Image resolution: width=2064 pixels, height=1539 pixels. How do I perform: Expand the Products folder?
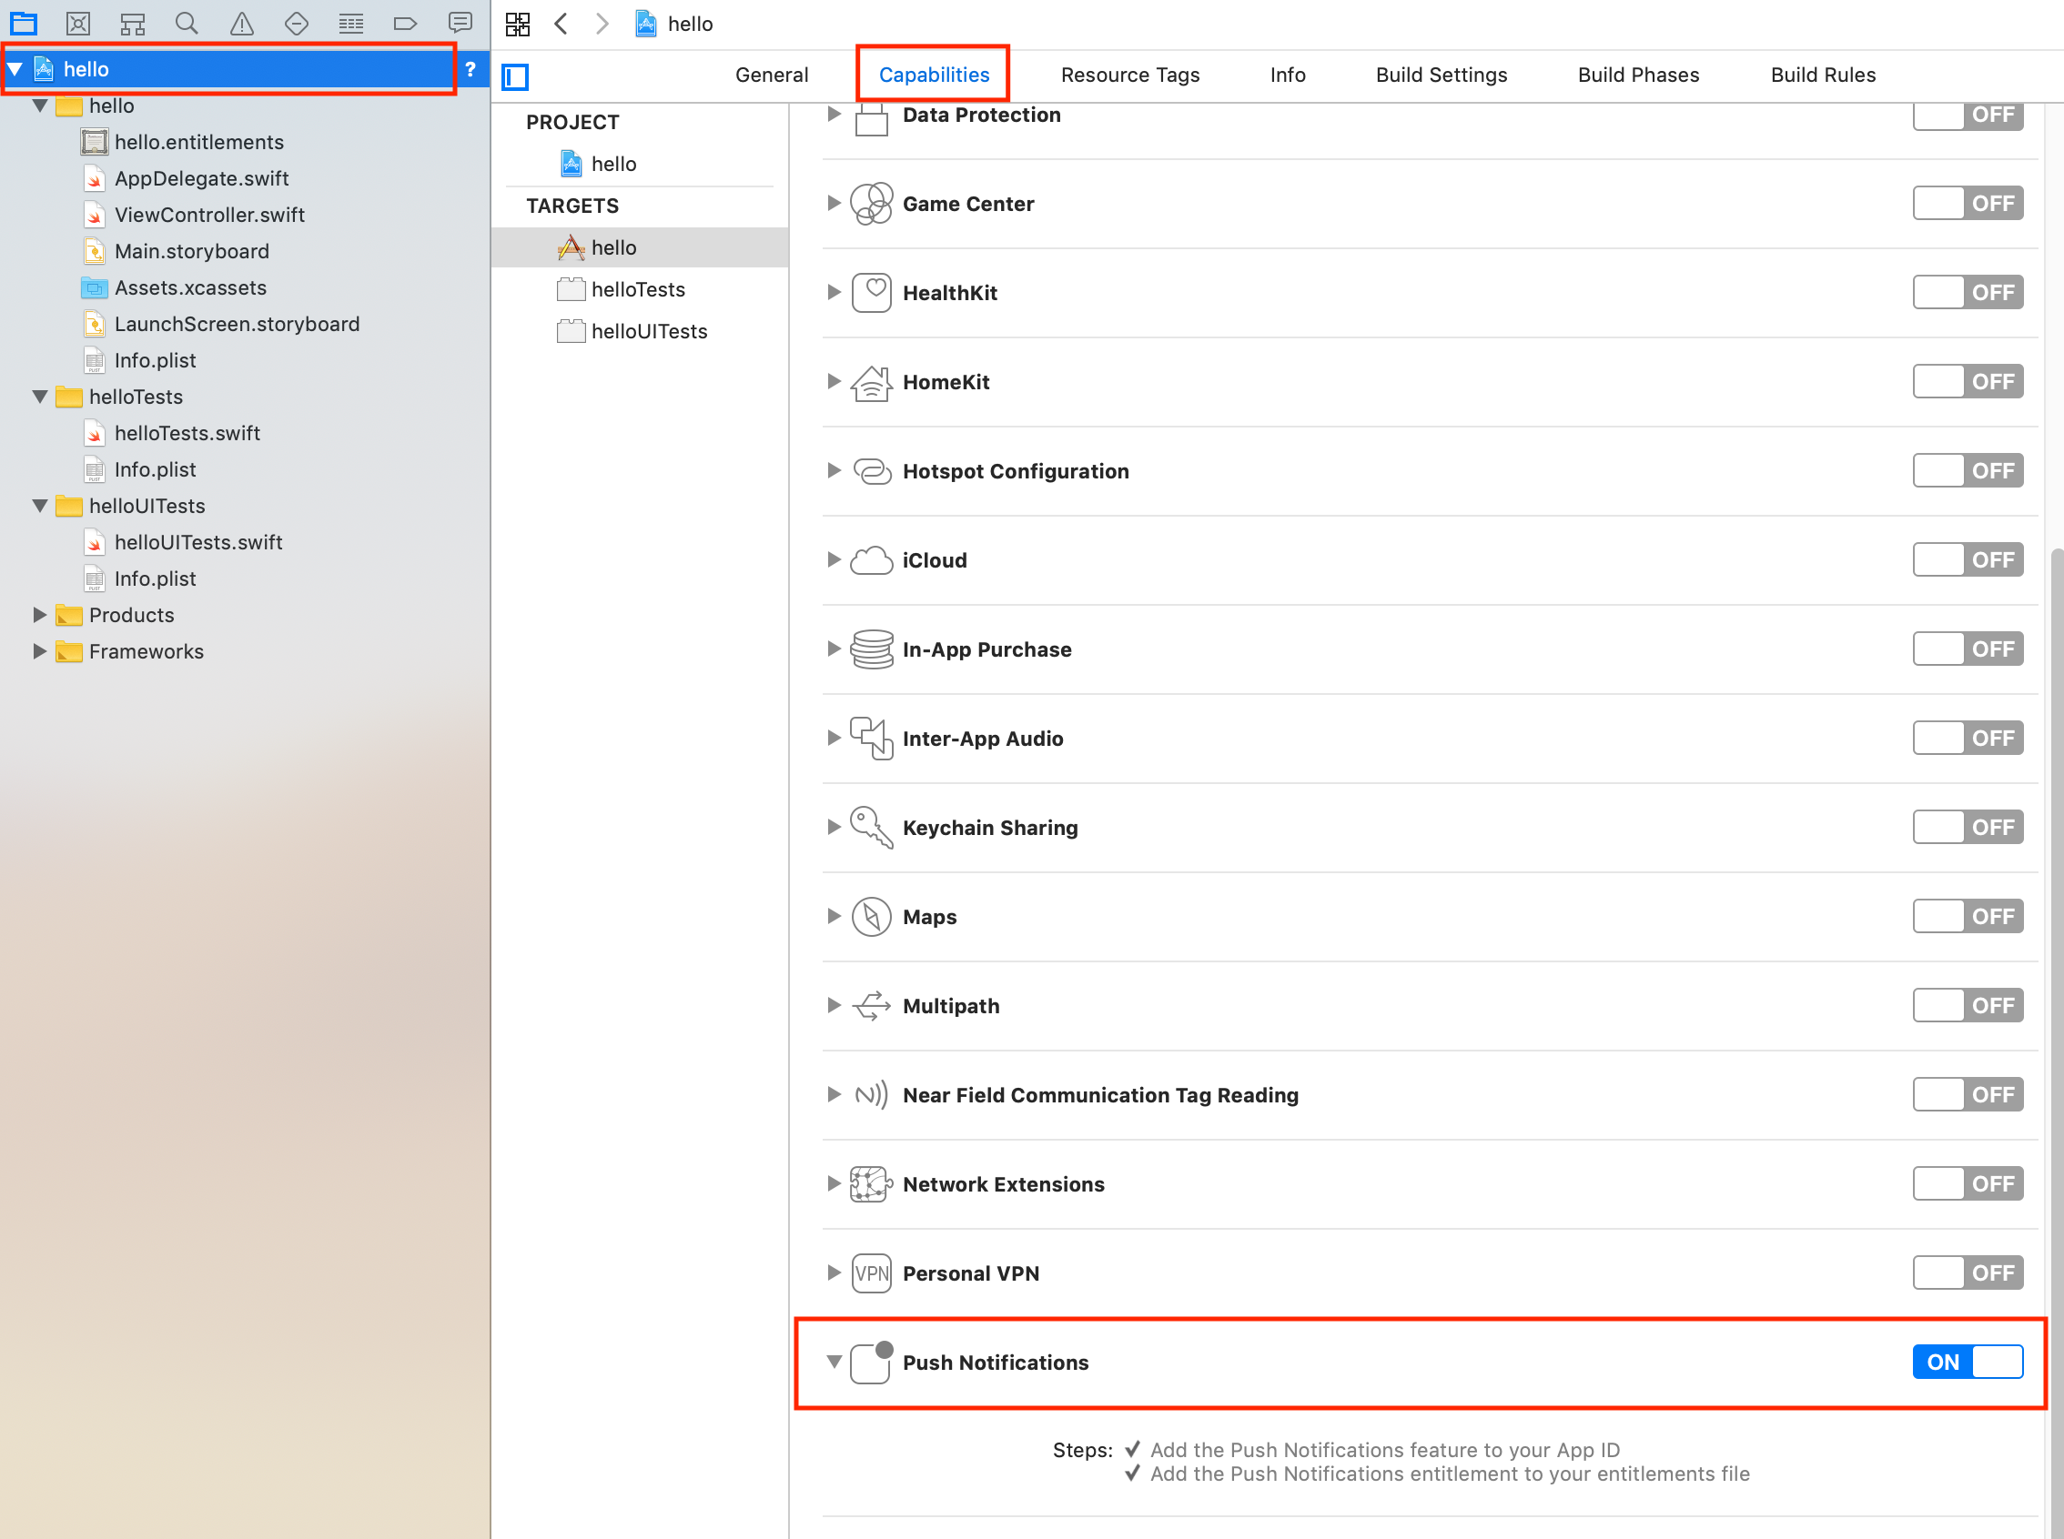[x=39, y=615]
